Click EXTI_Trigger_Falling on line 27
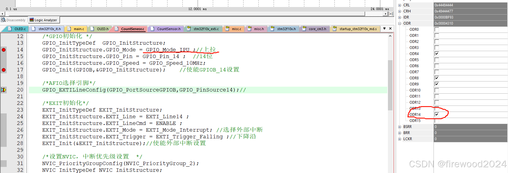Screen dimensions: 508x173 (x=189, y=137)
